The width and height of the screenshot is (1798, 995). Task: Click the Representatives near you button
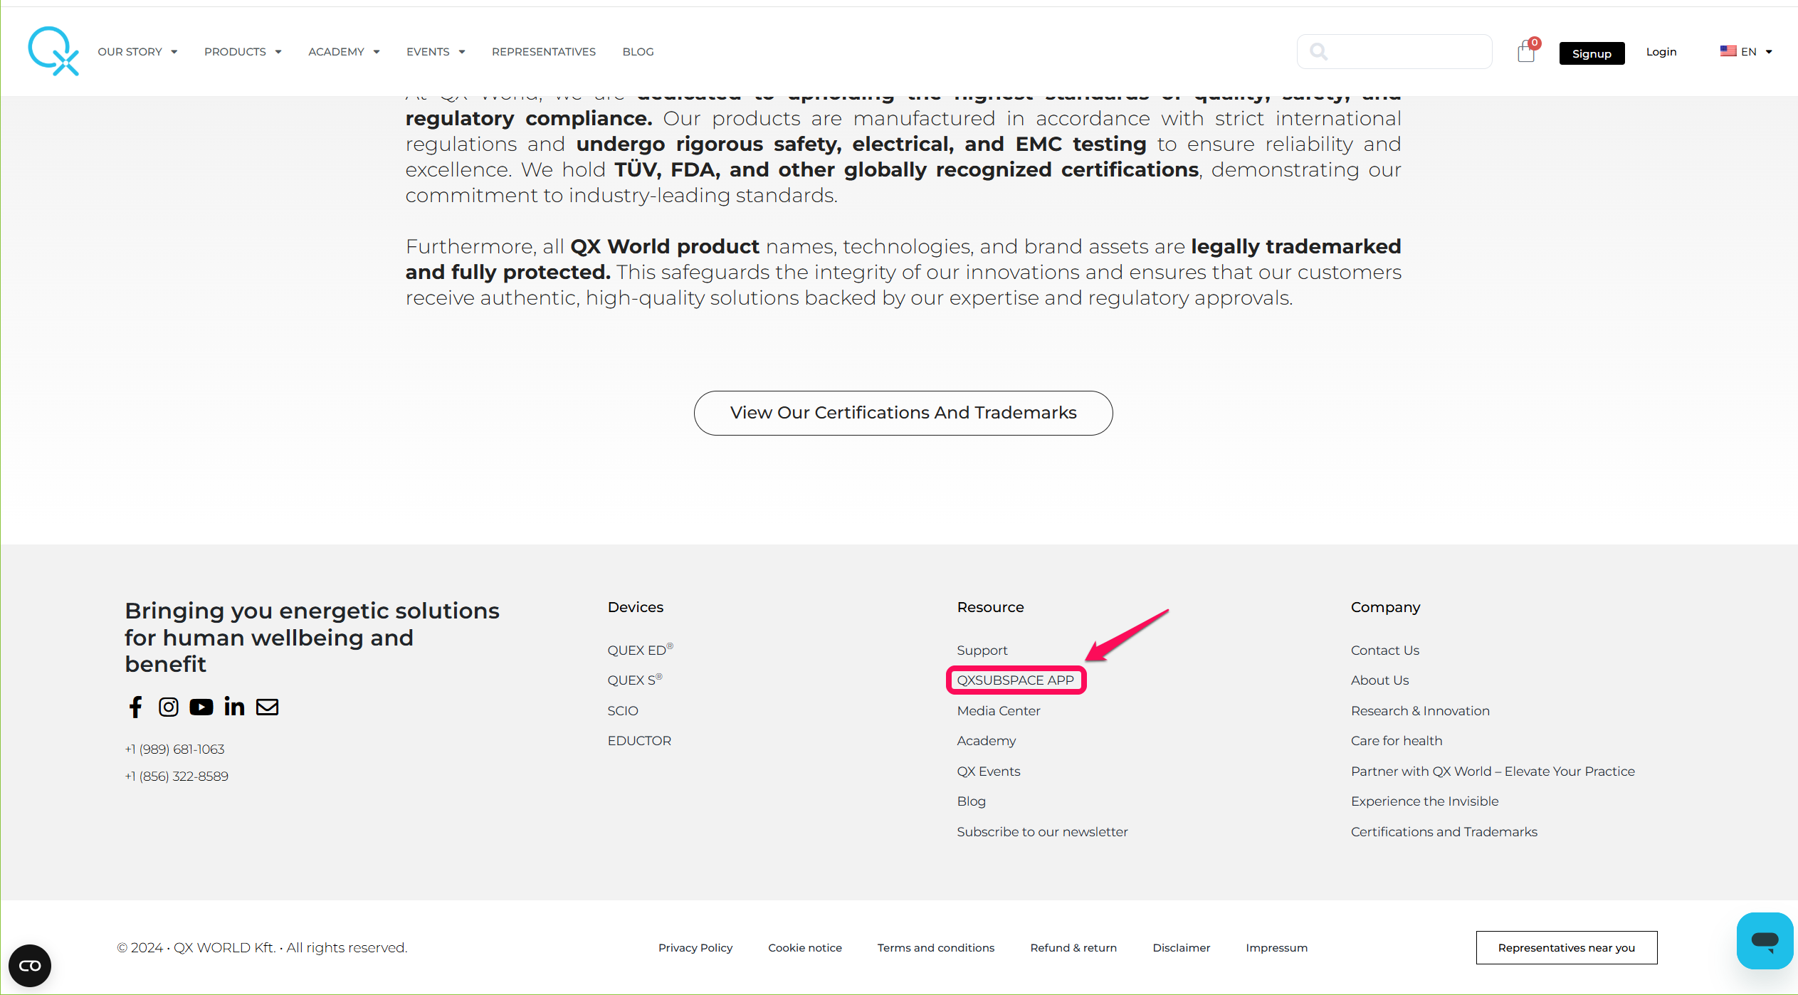(1566, 947)
